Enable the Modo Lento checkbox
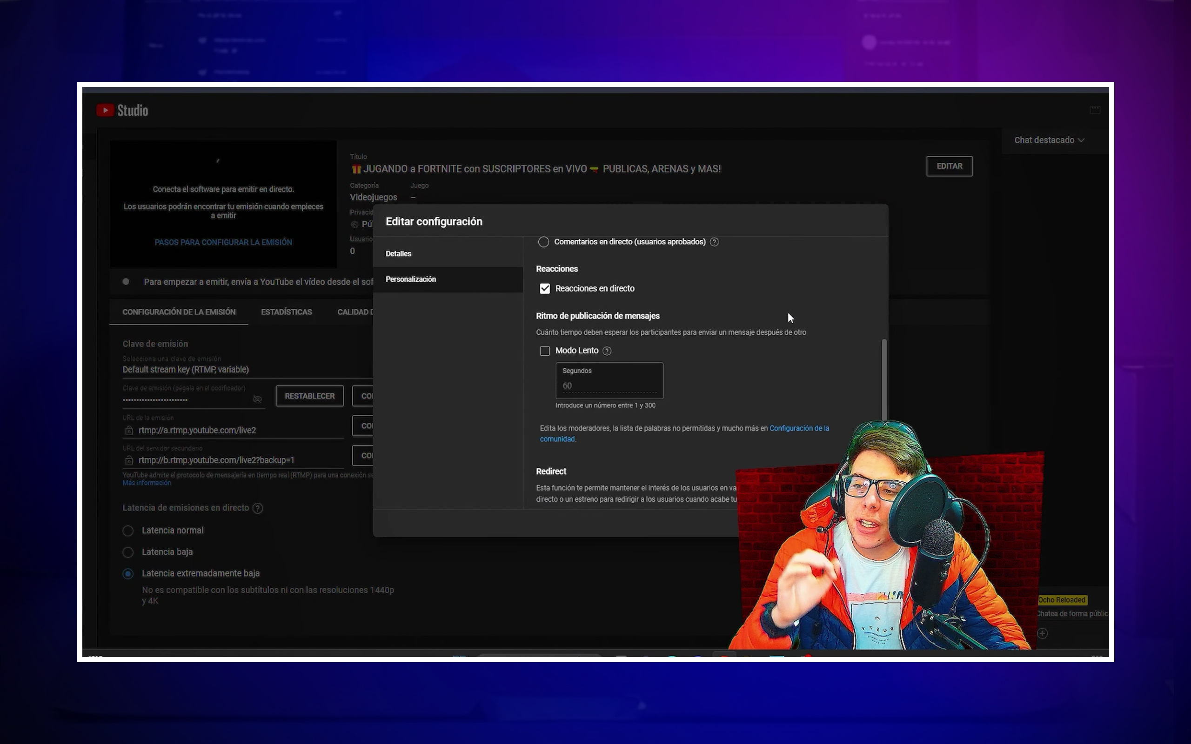The width and height of the screenshot is (1191, 744). pyautogui.click(x=545, y=351)
